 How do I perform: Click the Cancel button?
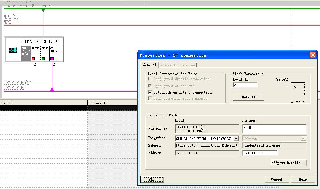[x=277, y=179]
